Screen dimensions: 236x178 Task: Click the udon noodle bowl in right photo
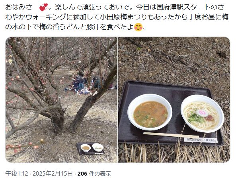(x=202, y=113)
